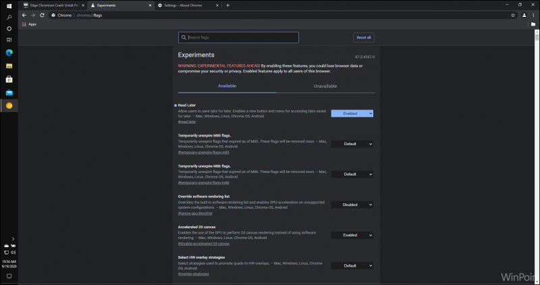
Task: Select the Available flags tab
Action: (227, 86)
